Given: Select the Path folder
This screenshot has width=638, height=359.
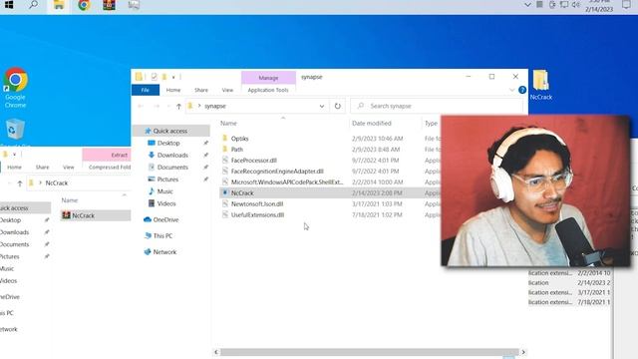Looking at the screenshot, I should [x=237, y=150].
